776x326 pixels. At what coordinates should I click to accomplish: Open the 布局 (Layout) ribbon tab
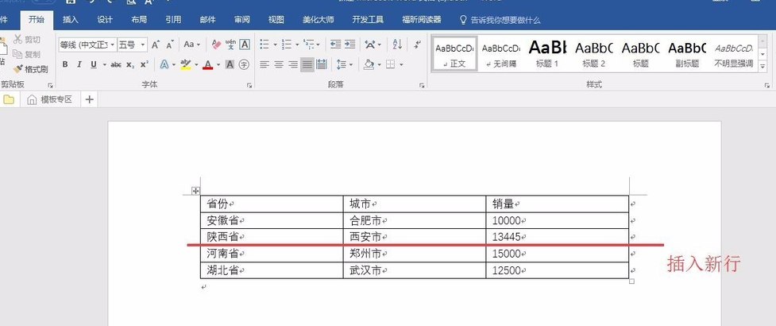click(139, 19)
